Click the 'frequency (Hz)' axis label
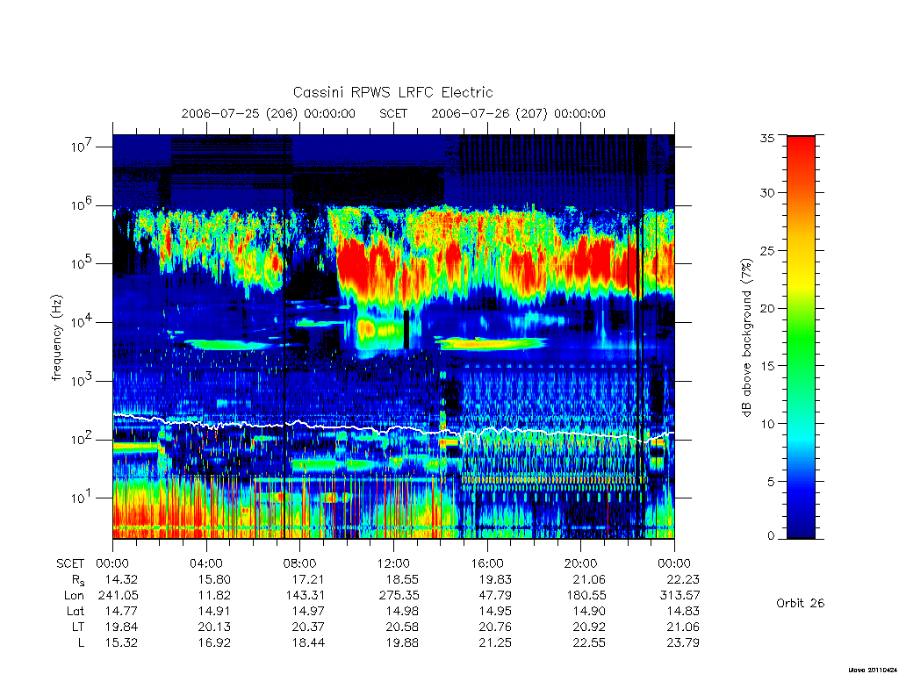The height and width of the screenshot is (674, 899). click(x=56, y=338)
